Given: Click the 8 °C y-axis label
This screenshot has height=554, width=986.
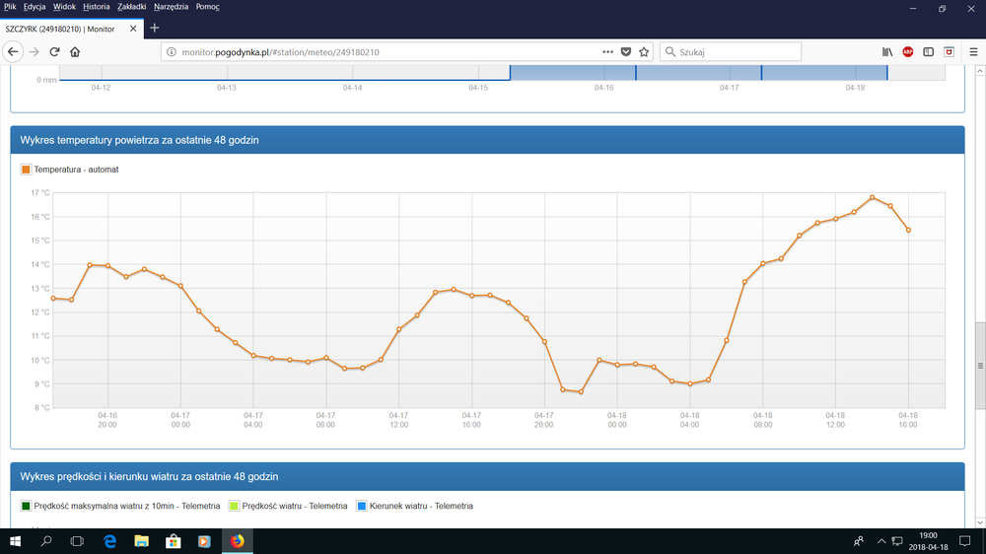Looking at the screenshot, I should (x=42, y=408).
